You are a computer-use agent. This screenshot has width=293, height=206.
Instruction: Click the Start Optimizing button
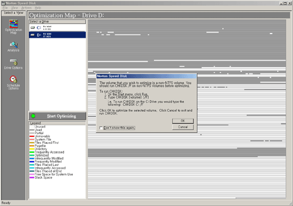(x=58, y=116)
